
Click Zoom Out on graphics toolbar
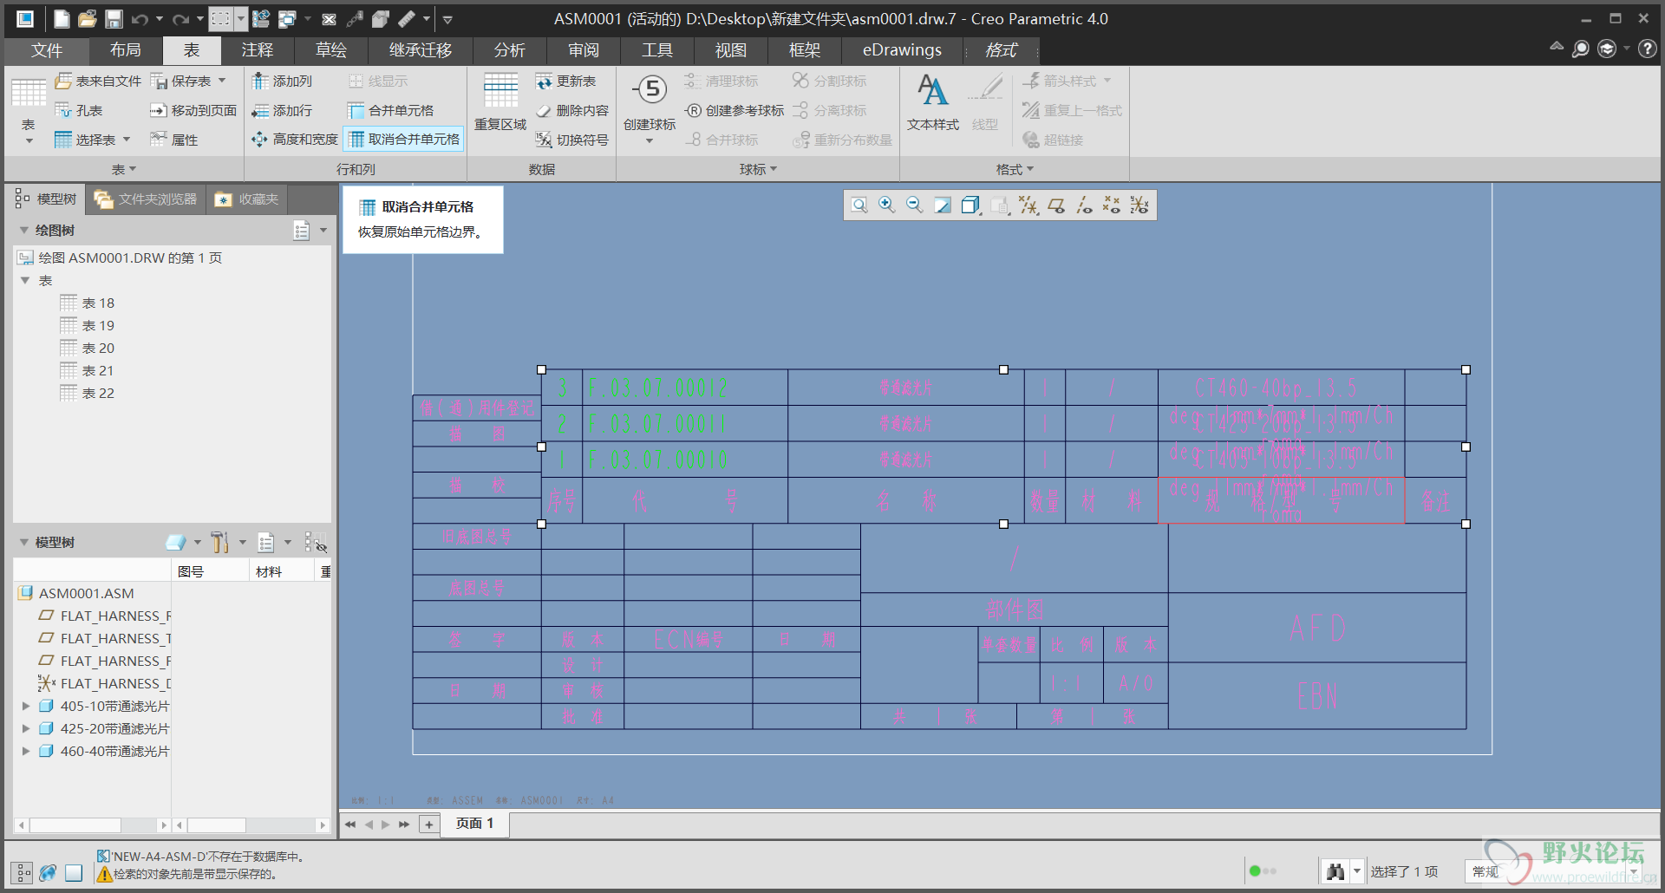(x=914, y=205)
